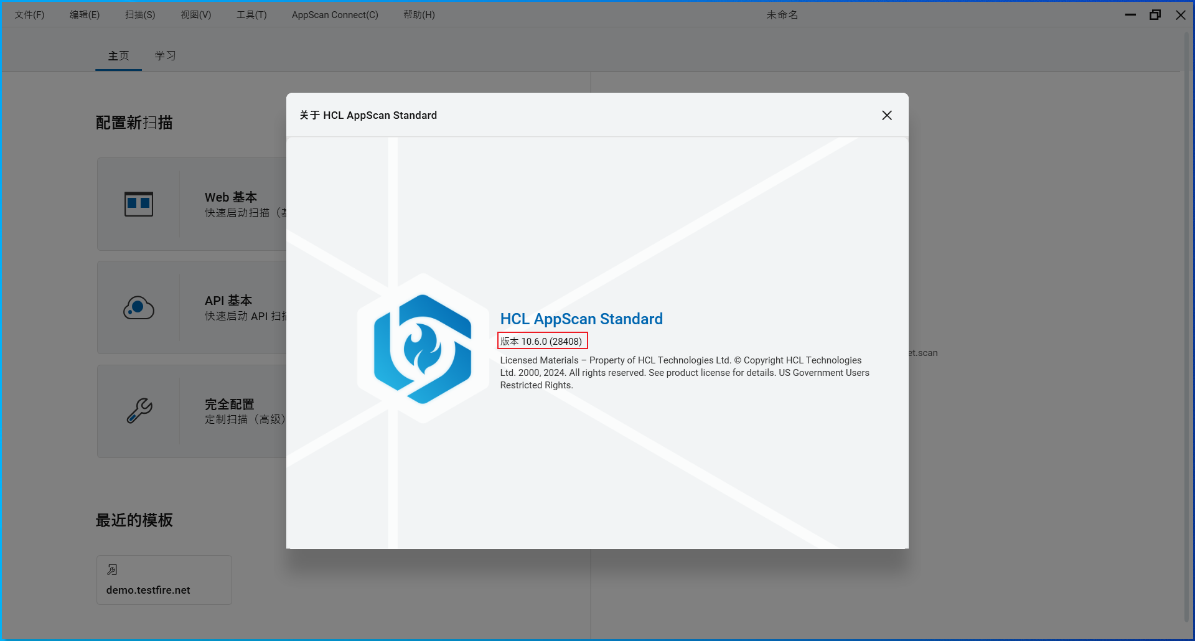The height and width of the screenshot is (641, 1195).
Task: Click the version text 10.6.0 (28408)
Action: (542, 341)
